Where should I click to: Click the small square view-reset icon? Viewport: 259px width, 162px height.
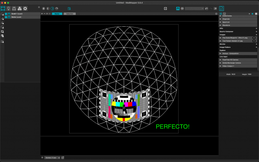50,14
